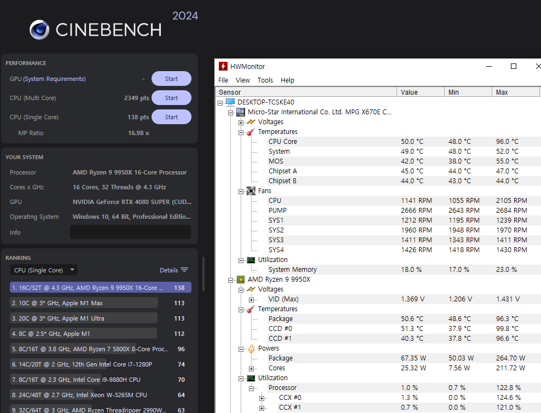Select the Apple M1 Ultra ranking row
This screenshot has height=413, width=541.
click(x=101, y=318)
